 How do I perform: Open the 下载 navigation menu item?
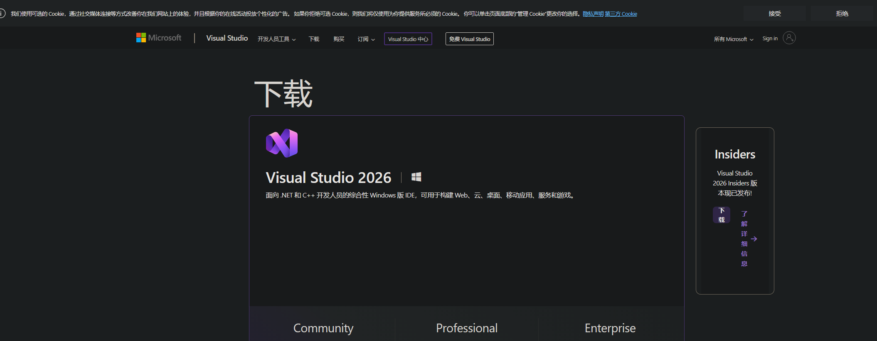pos(314,39)
